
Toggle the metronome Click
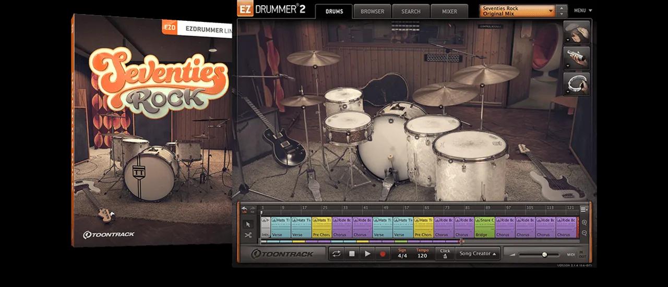coord(445,254)
